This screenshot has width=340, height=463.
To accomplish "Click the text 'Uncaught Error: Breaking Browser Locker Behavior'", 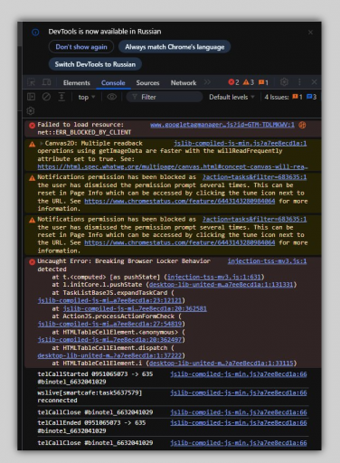I will click(124, 261).
